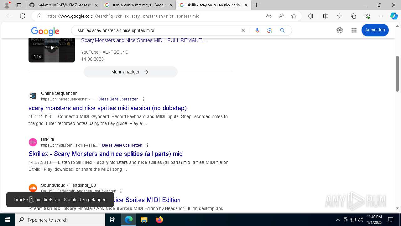Open File Explorer from the taskbar
The image size is (401, 226).
coord(144,220)
